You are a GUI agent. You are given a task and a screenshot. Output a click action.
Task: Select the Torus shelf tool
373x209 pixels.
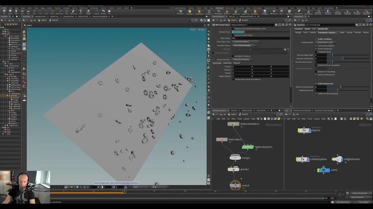[x=22, y=12]
